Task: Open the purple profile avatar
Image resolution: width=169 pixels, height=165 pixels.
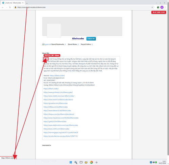Action: coord(162,7)
